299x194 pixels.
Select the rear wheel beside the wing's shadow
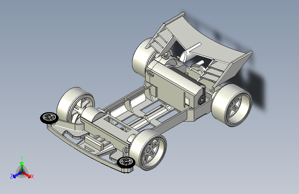(231, 105)
